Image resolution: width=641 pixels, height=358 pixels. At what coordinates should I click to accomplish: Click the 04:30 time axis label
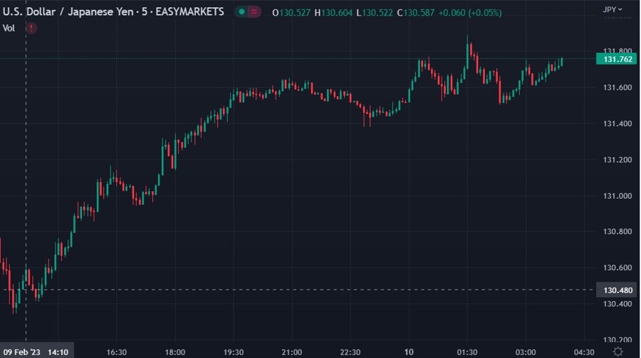pyautogui.click(x=584, y=352)
